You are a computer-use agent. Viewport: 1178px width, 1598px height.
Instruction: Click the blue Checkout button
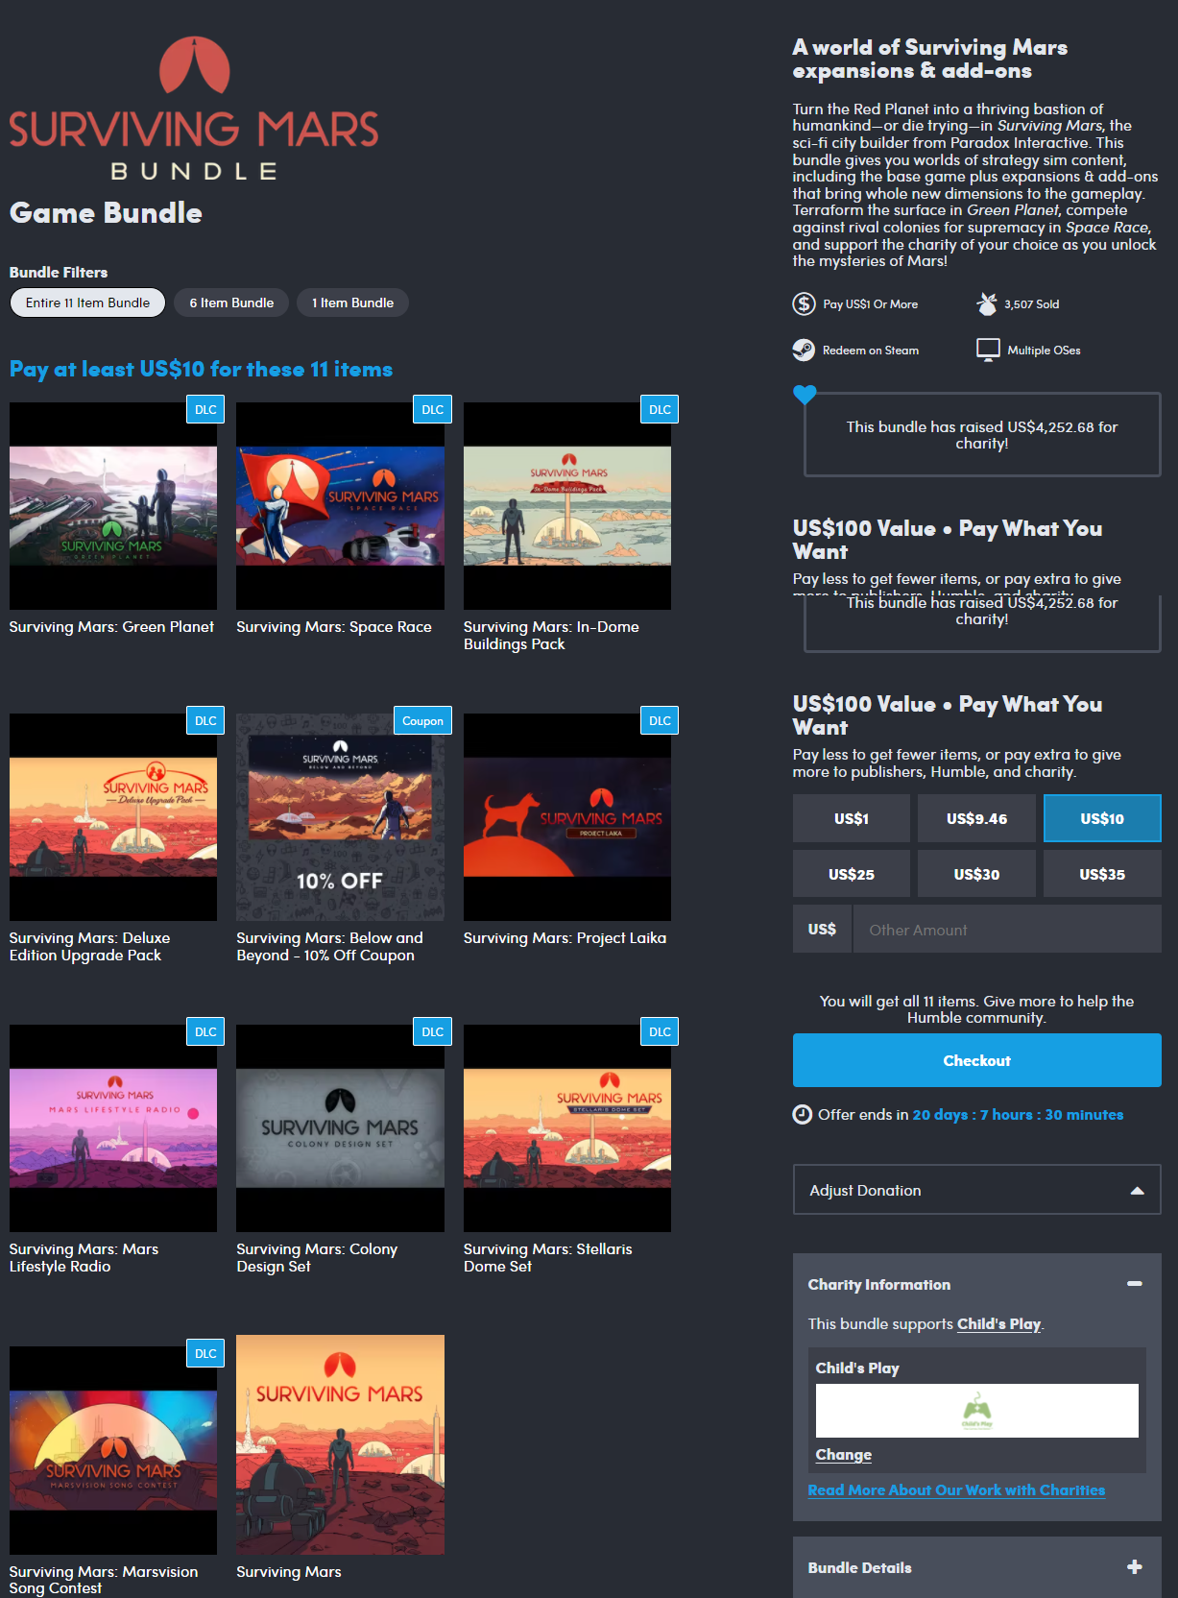tap(976, 1060)
